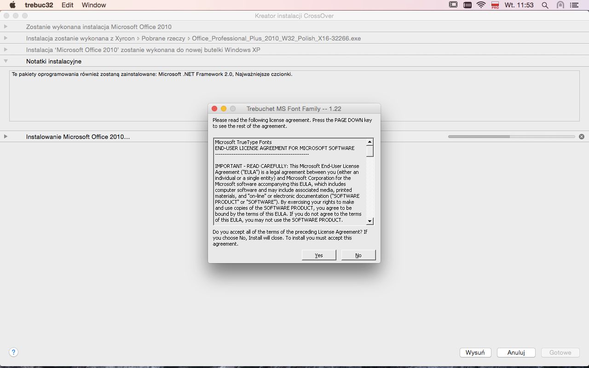Screen dimensions: 589x368
Task: Click the user account icon in menu bar
Action: coord(560,5)
